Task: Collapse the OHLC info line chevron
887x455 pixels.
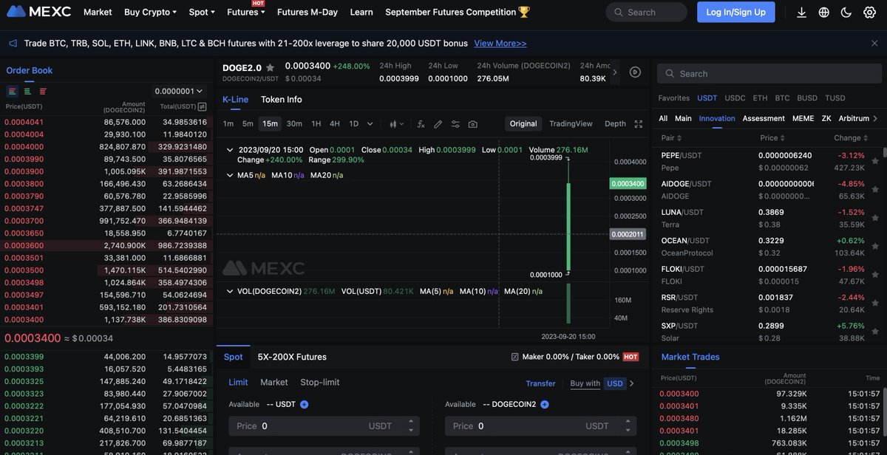Action: pyautogui.click(x=230, y=150)
